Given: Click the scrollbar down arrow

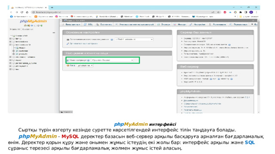Looking at the screenshot, I should pyautogui.click(x=259, y=112).
